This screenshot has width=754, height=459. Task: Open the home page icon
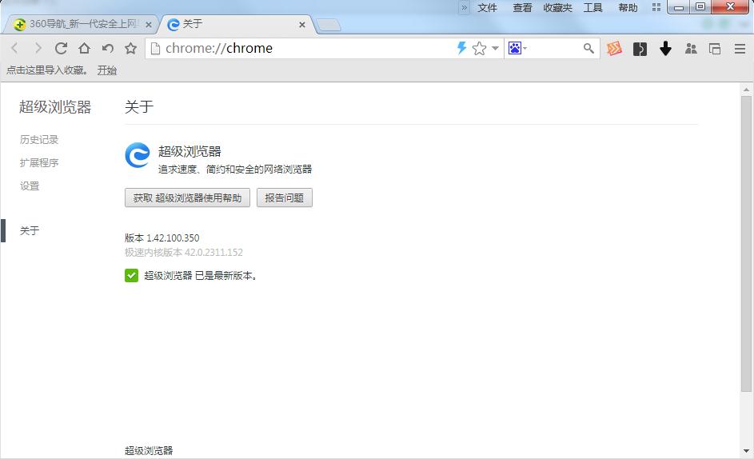(84, 48)
